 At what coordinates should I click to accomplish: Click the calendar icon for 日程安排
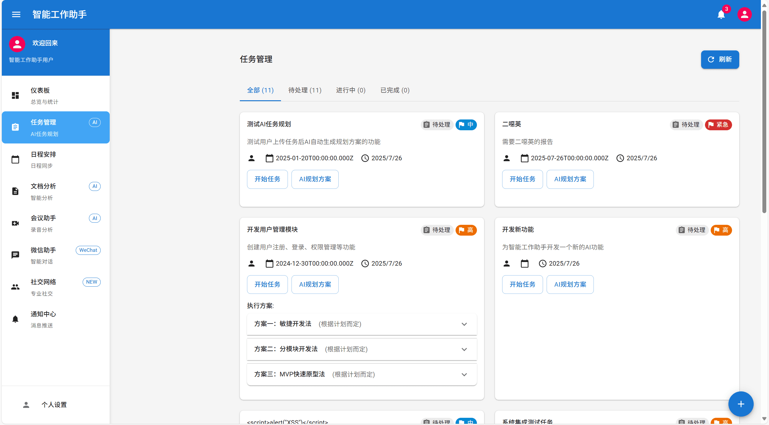(x=15, y=159)
